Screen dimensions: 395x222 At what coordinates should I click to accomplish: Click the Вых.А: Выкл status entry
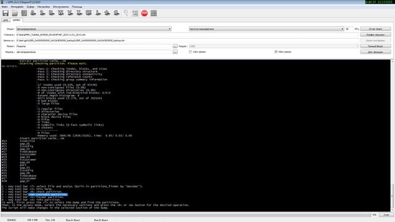(73, 220)
